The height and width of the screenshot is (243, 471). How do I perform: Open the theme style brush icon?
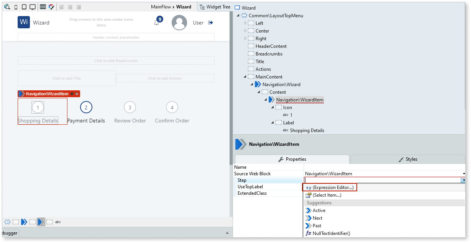(x=52, y=7)
